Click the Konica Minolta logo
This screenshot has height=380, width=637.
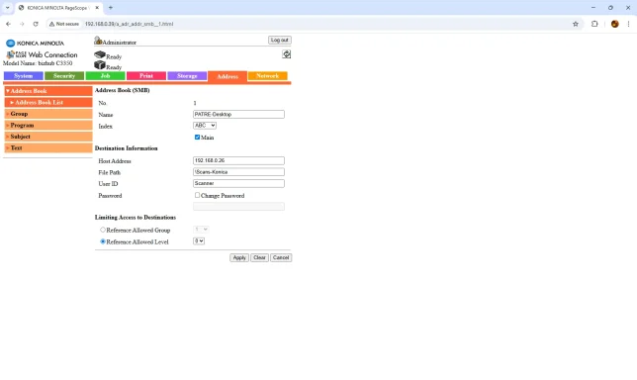35,44
